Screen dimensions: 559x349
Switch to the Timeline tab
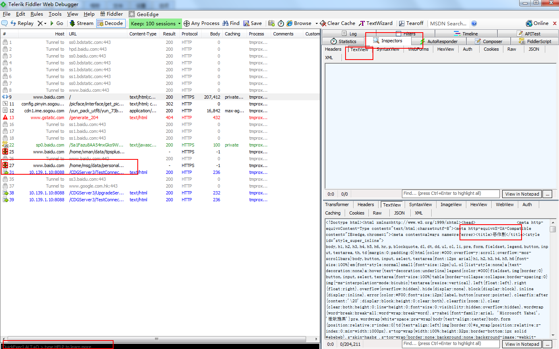point(466,34)
